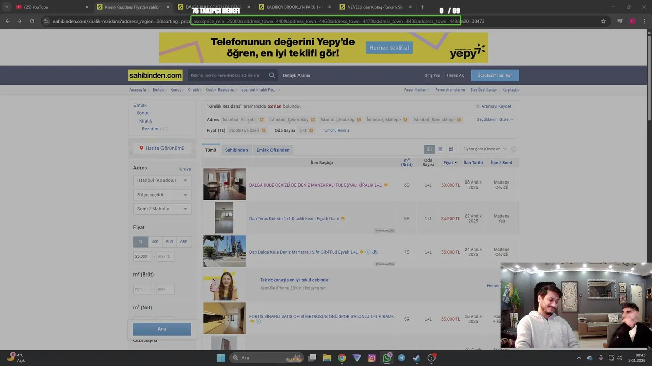
Task: Click the max TL price field
Action: [165, 256]
